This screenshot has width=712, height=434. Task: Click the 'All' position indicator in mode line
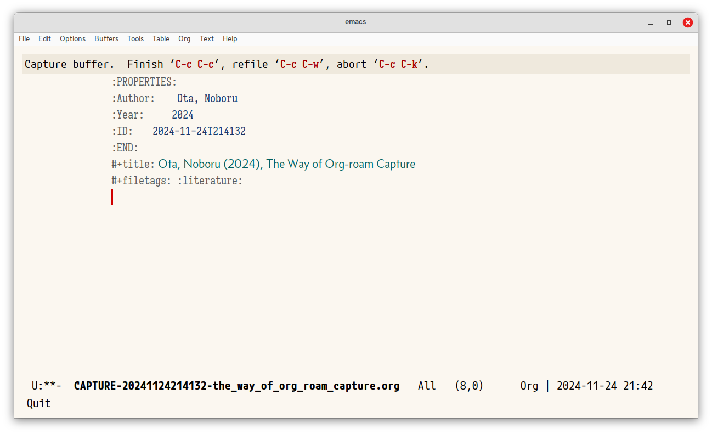tap(427, 386)
